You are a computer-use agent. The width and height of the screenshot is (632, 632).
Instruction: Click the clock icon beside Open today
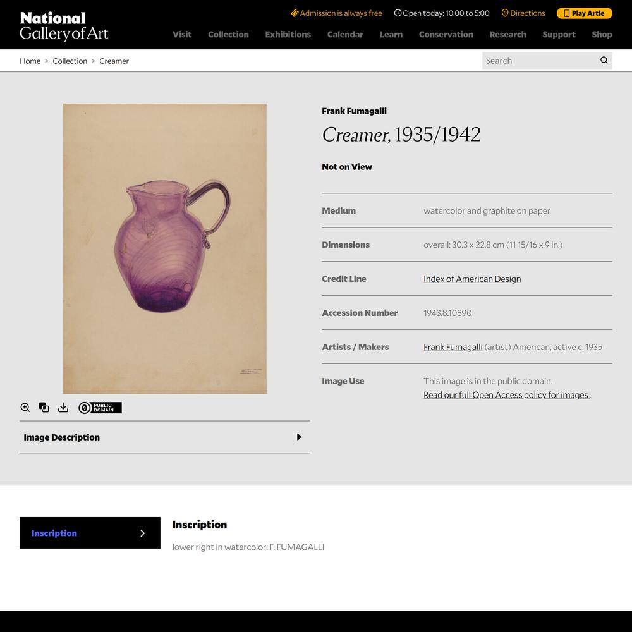click(398, 13)
